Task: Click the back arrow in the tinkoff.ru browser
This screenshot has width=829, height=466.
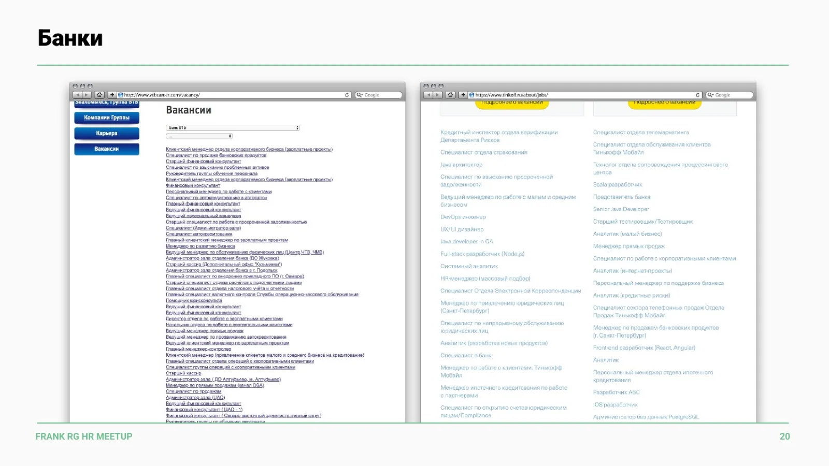Action: 428,95
